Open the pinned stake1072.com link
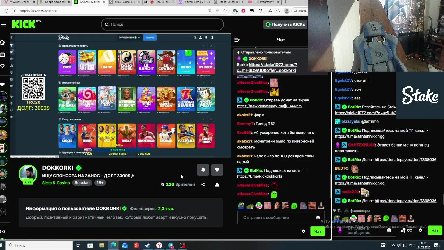 pyautogui.click(x=267, y=67)
